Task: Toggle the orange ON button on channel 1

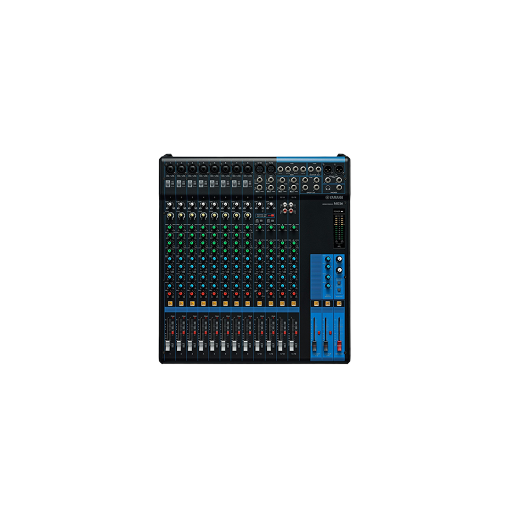Action: tap(170, 303)
